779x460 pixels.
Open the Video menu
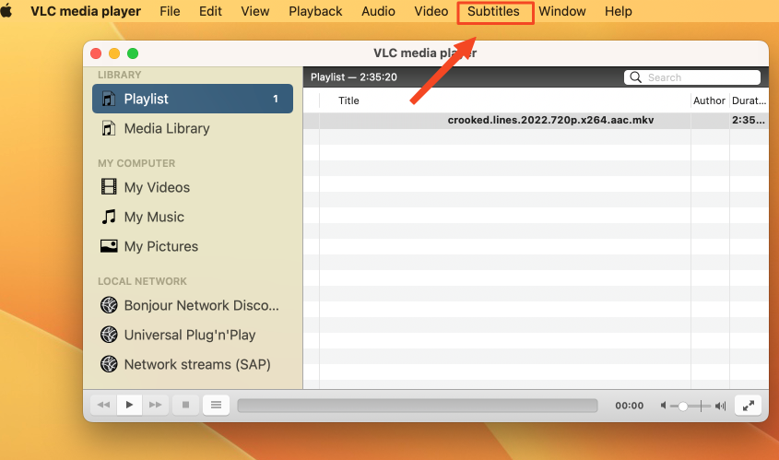click(x=431, y=11)
